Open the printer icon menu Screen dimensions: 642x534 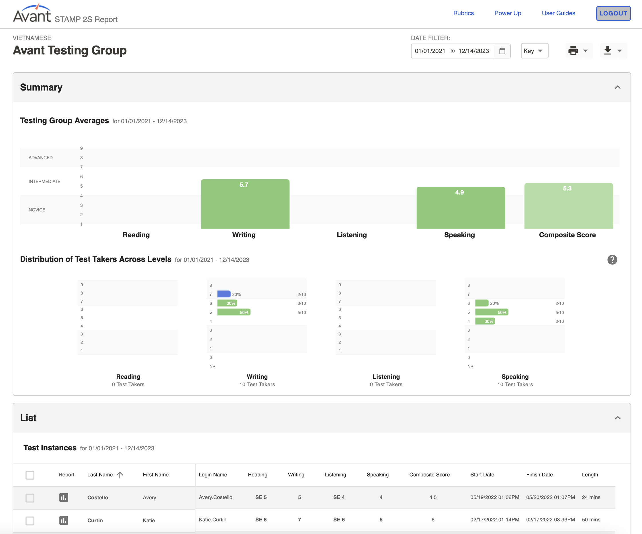(578, 51)
